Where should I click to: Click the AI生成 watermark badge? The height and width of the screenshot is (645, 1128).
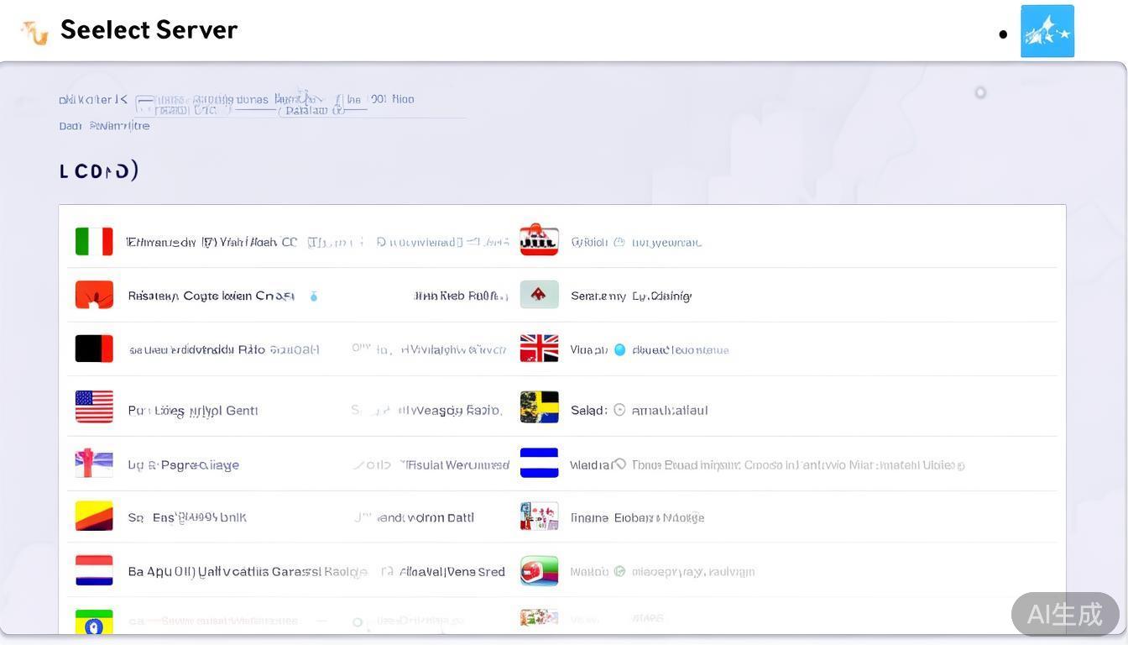pyautogui.click(x=1064, y=614)
